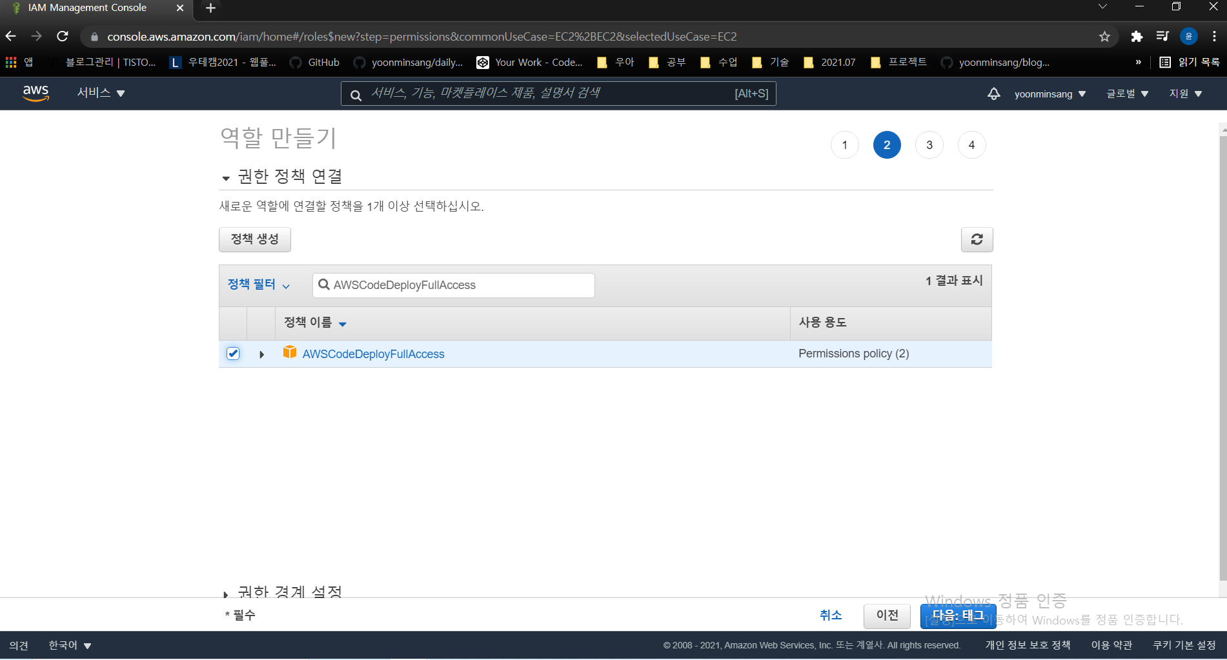The image size is (1227, 660).
Task: Open the AWSCodeDeployFullAccess policy link
Action: click(373, 354)
